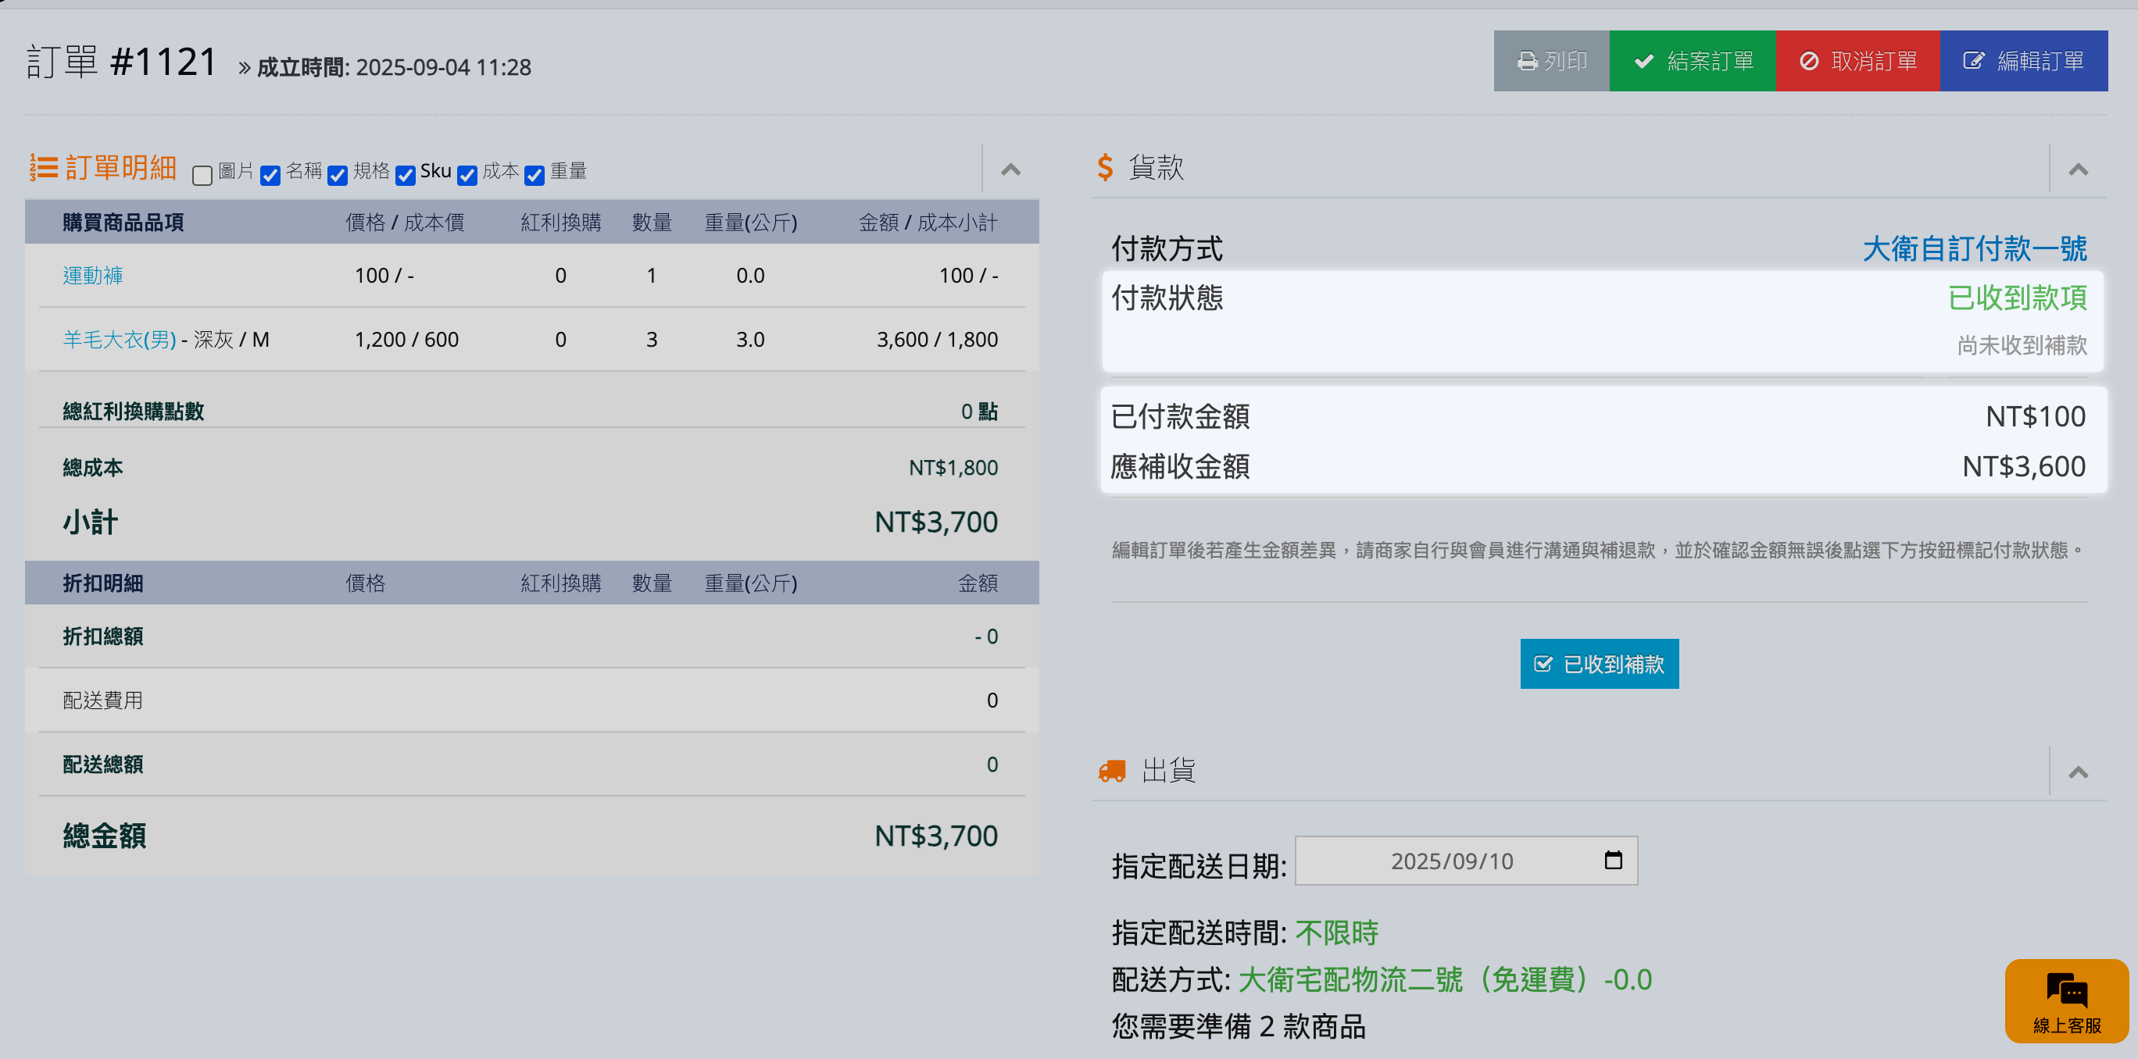Click the dollar sign icon by 貨款

click(1104, 167)
